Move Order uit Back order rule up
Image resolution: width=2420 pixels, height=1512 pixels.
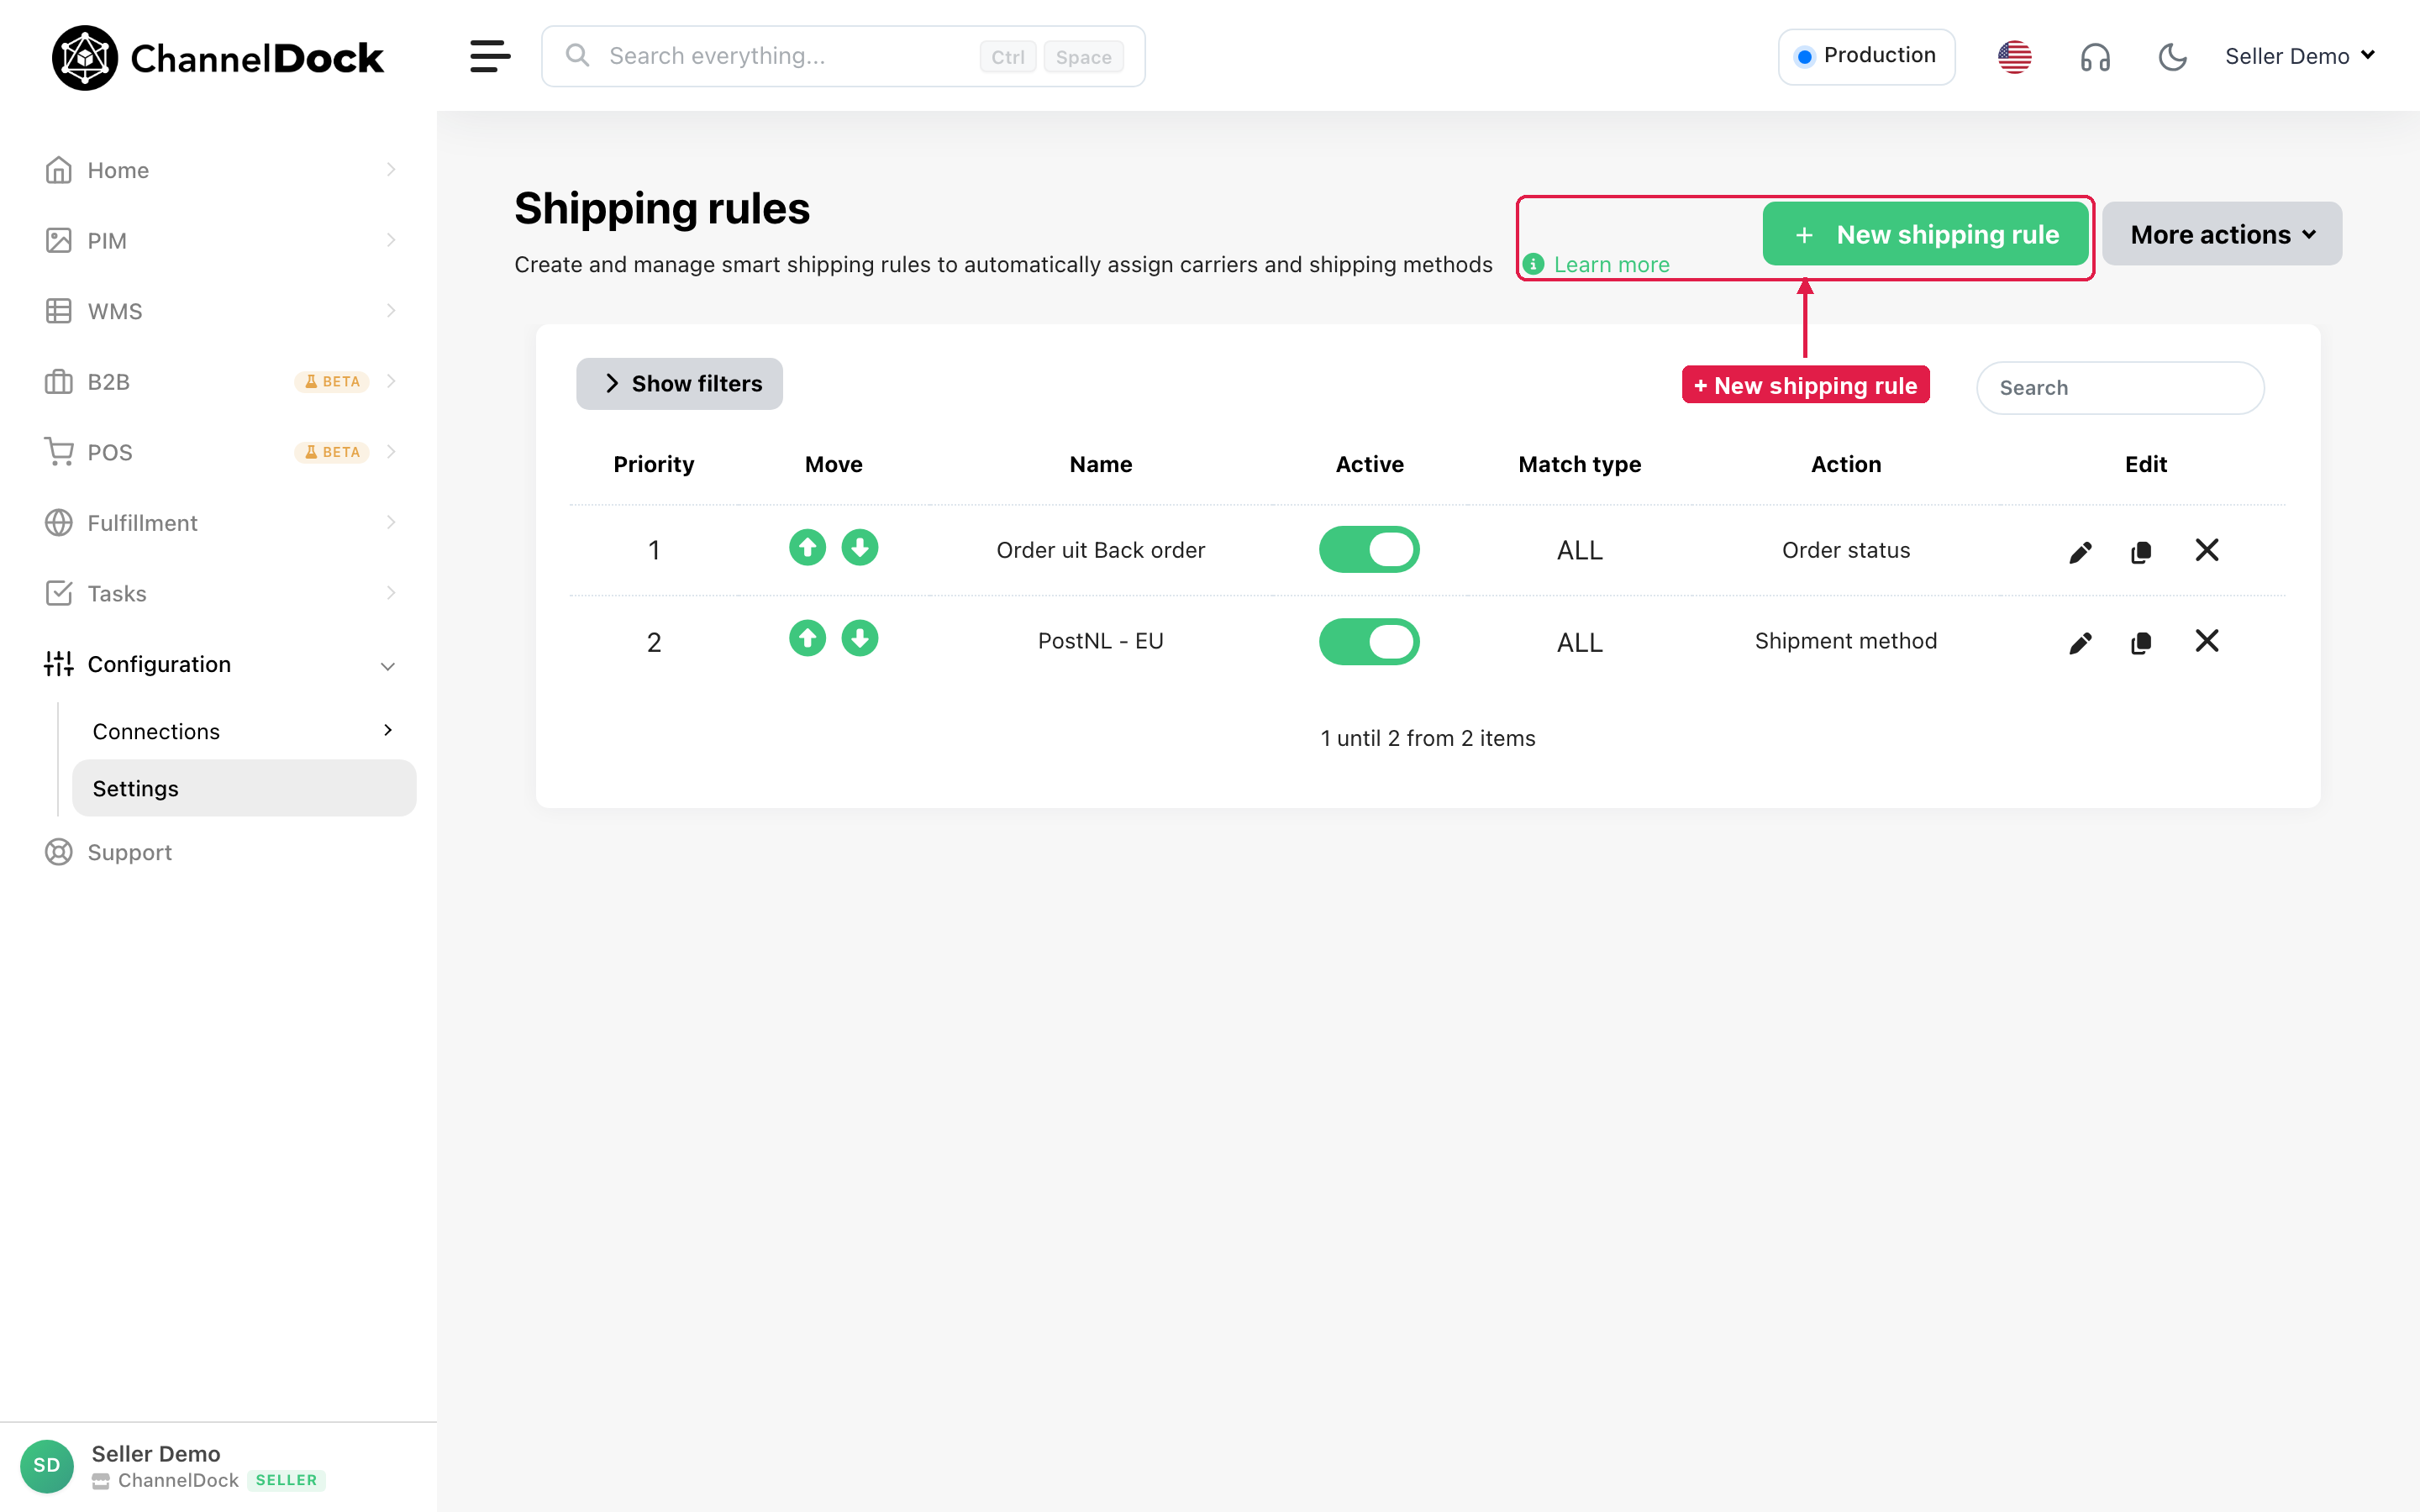807,548
